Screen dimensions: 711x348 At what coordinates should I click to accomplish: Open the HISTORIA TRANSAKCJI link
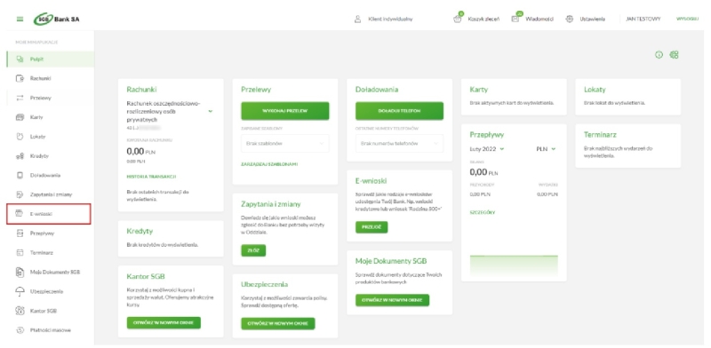click(151, 177)
